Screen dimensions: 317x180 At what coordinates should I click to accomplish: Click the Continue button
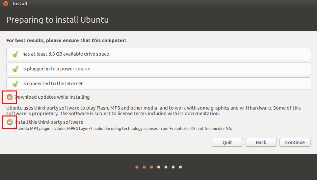click(x=295, y=142)
